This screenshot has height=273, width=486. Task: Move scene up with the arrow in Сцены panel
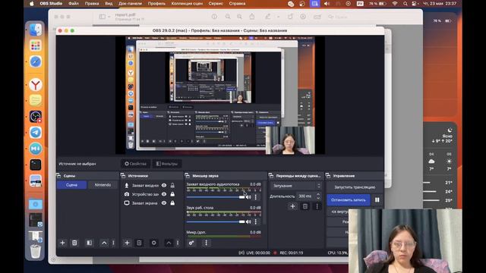[104, 243]
